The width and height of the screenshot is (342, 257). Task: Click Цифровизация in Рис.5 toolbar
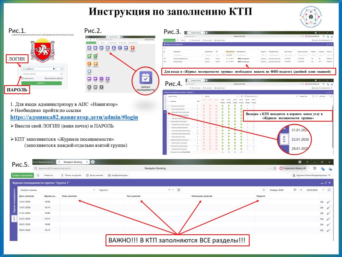(118, 175)
